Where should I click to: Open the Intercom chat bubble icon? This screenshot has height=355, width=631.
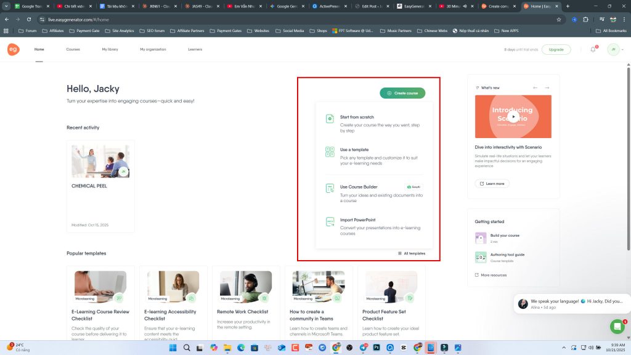(617, 327)
